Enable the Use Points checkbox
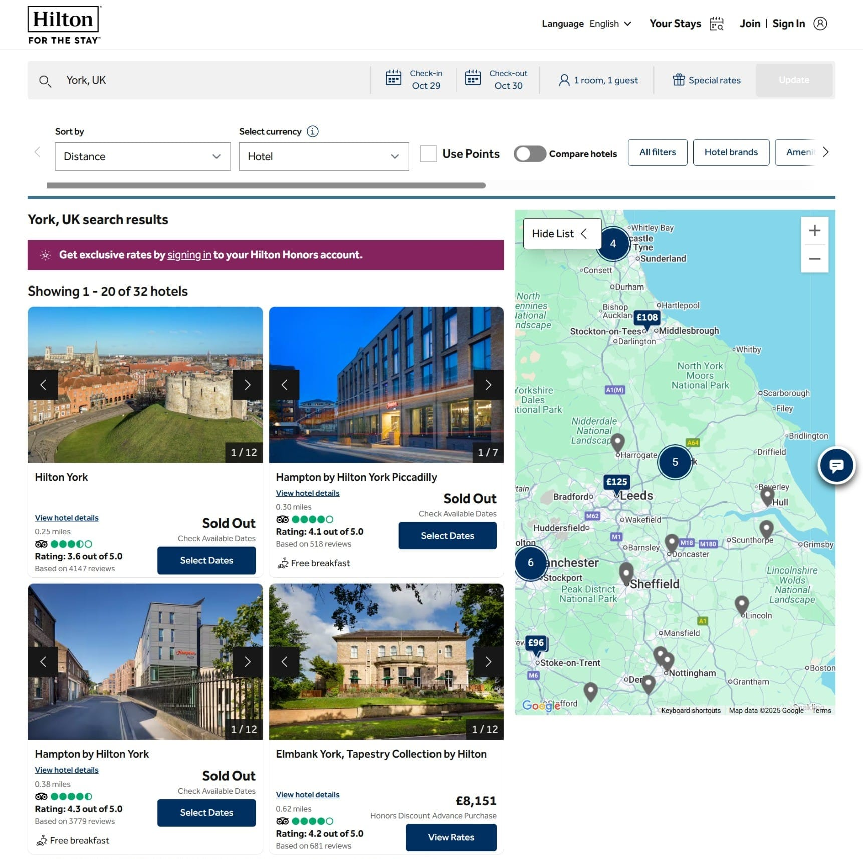Image resolution: width=863 pixels, height=859 pixels. [x=428, y=154]
